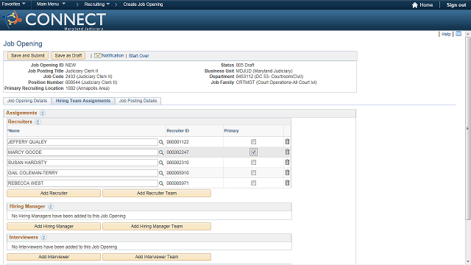Screen dimensions: 471x265
Task: Remove GAIL COLEMAN-TERRY with trash icon
Action: tap(287, 172)
